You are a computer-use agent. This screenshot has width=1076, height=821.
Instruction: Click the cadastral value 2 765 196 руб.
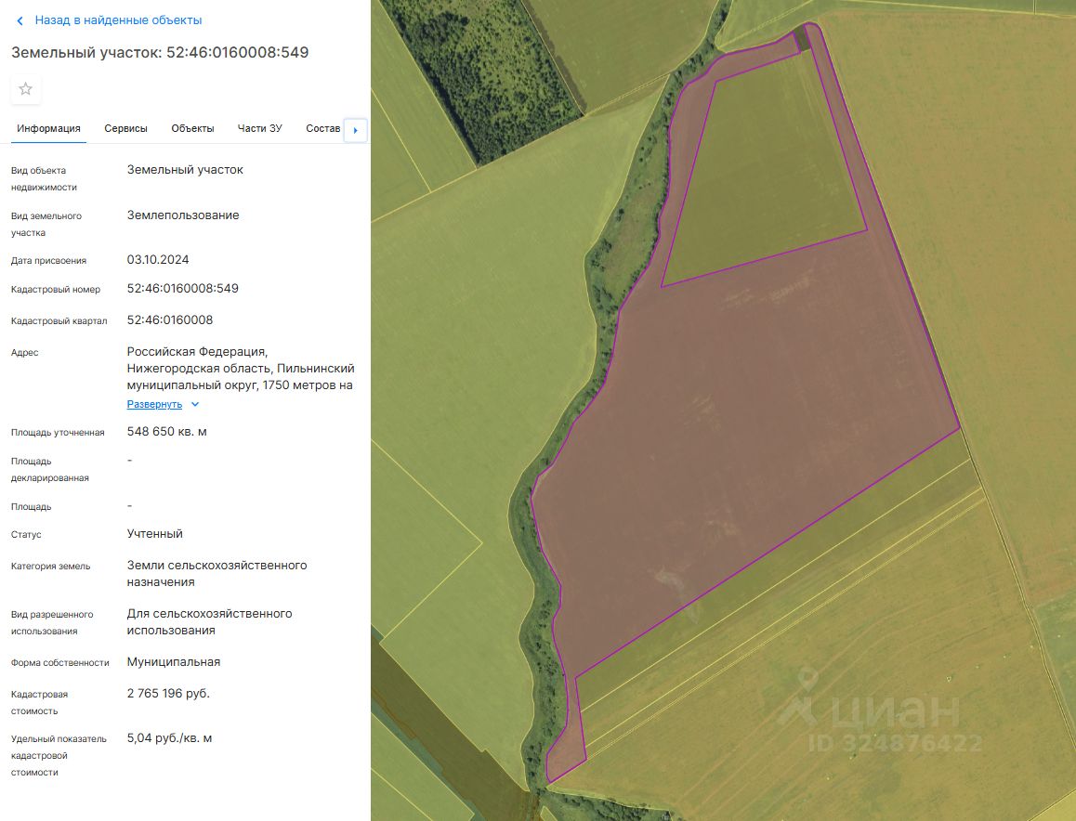[168, 694]
